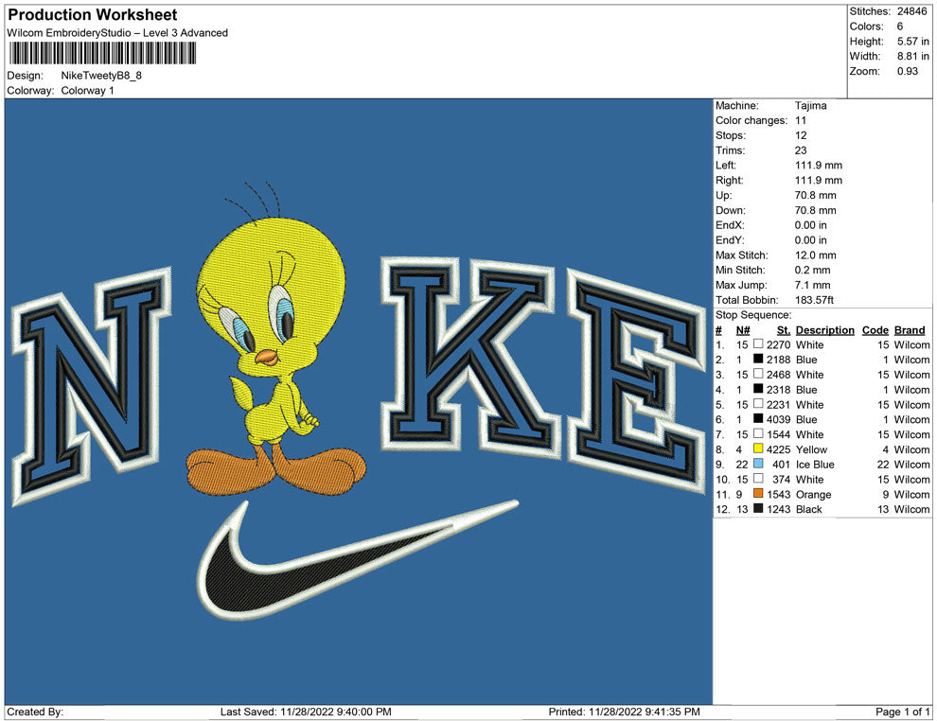Click the Trims value "23"
The width and height of the screenshot is (937, 721).
click(x=801, y=149)
